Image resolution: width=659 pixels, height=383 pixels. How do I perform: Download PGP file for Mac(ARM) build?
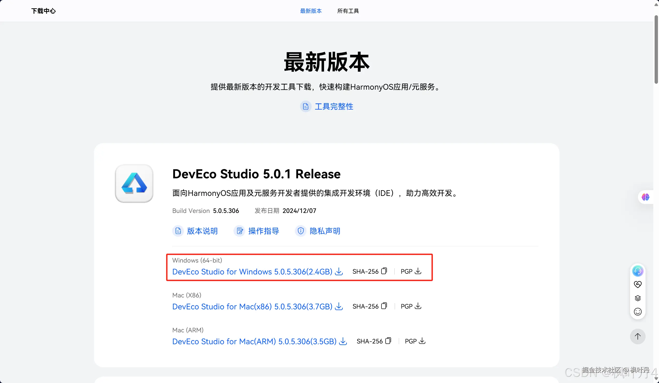coord(422,341)
